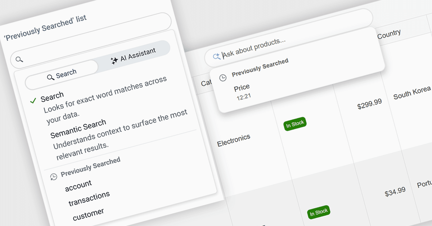Image resolution: width=432 pixels, height=226 pixels.
Task: Switch to the Search tab
Action: click(x=62, y=75)
